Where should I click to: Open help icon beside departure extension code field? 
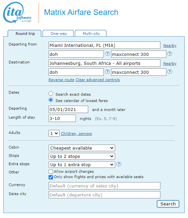coord(170,54)
